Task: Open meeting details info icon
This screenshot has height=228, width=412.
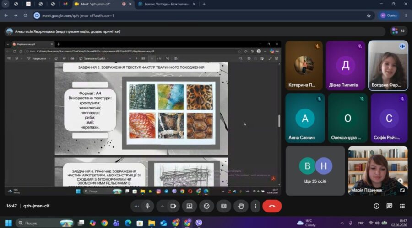Action: click(x=377, y=206)
